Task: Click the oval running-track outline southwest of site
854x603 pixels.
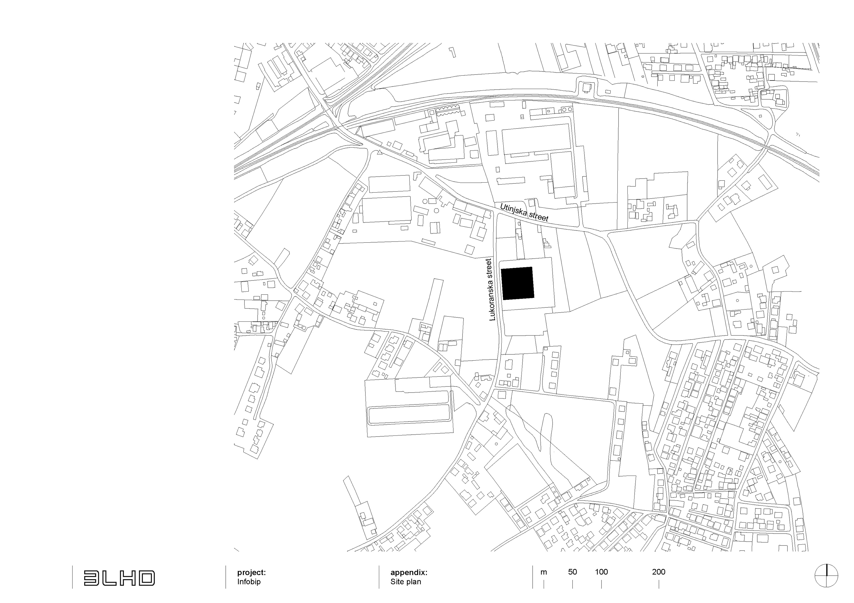Action: click(x=409, y=414)
